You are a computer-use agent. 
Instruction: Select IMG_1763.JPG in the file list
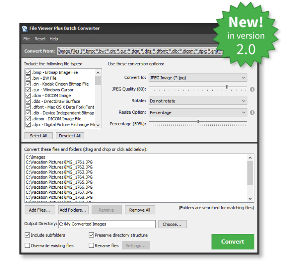(x=59, y=172)
